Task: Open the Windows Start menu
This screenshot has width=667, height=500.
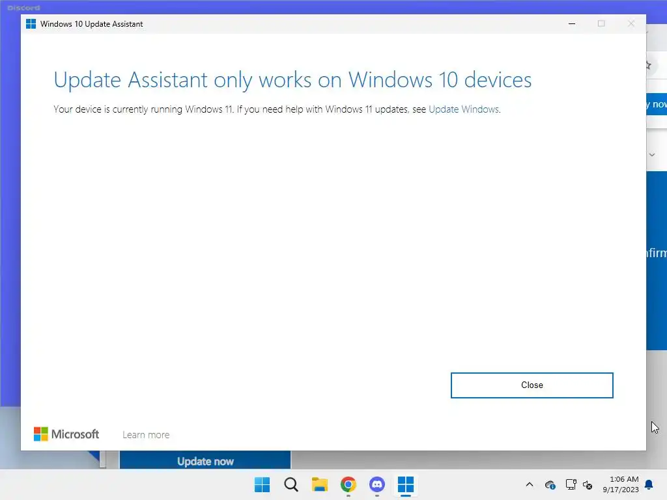Action: (262, 484)
